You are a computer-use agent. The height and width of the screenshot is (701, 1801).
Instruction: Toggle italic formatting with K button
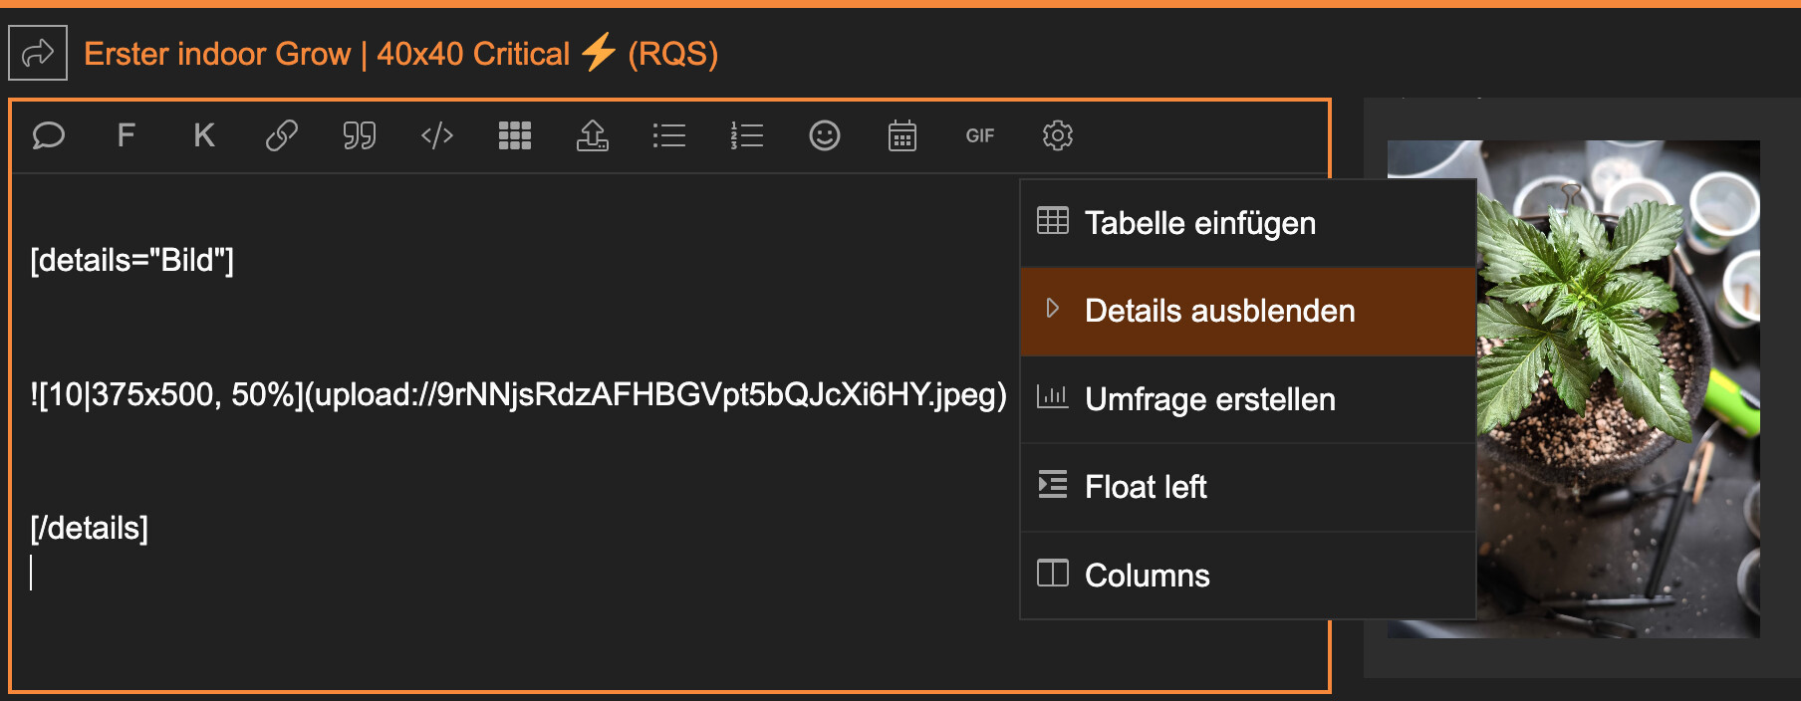[204, 135]
